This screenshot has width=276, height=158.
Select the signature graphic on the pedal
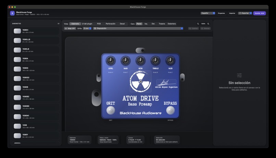point(166,83)
